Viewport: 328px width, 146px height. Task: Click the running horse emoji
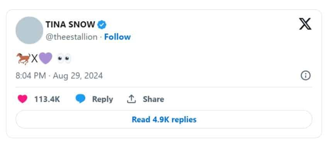(23, 59)
